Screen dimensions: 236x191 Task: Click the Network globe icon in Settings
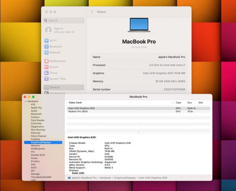click(x=47, y=52)
